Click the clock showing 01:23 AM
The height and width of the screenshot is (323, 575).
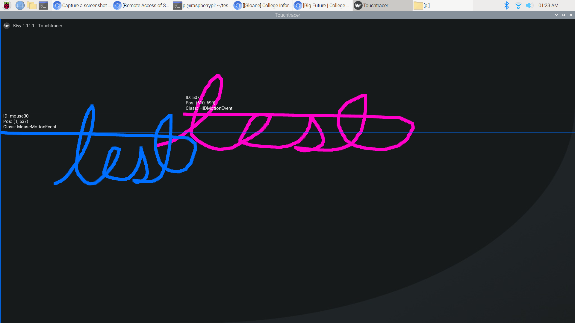pyautogui.click(x=549, y=5)
